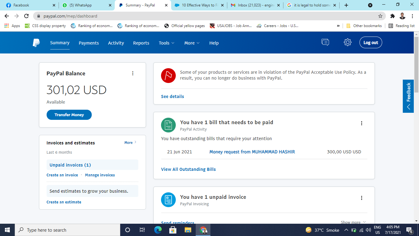Open Microsoft Store from taskbar
419x236 pixels.
click(173, 230)
